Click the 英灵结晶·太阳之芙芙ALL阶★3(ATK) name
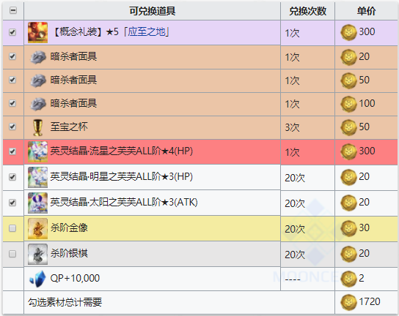 click(x=124, y=203)
